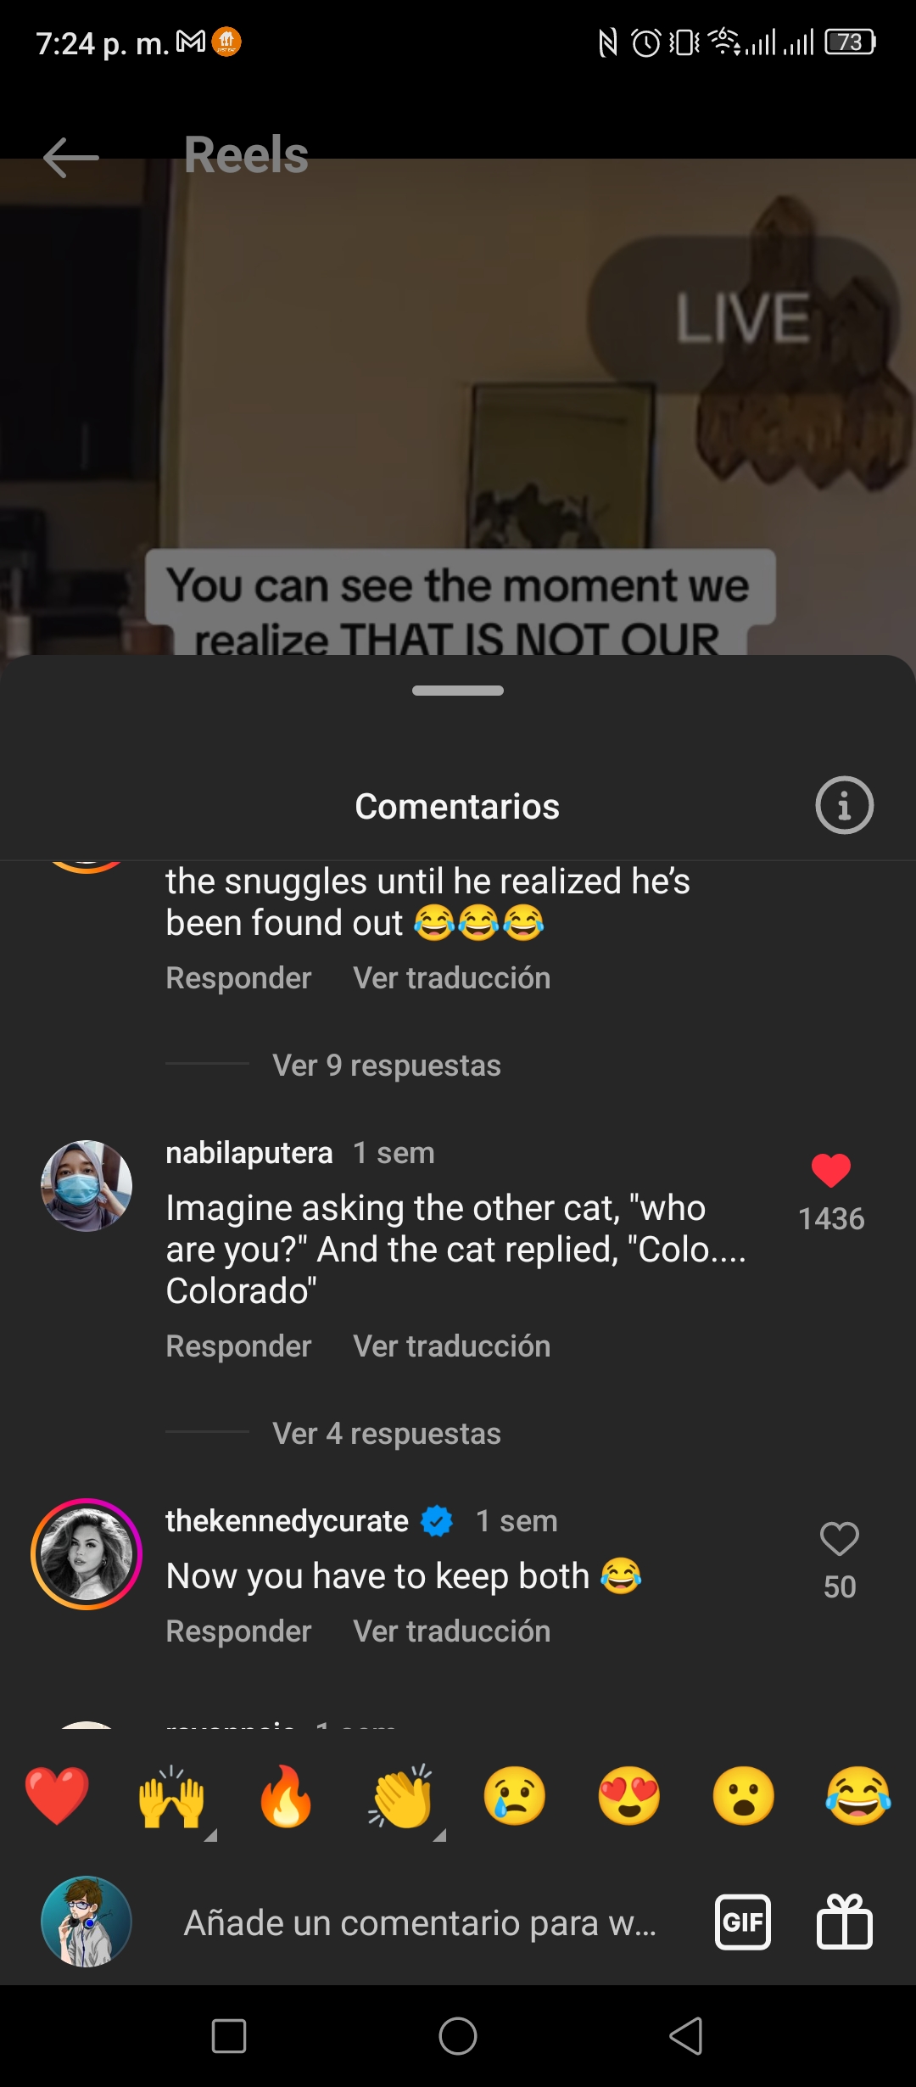Image resolution: width=916 pixels, height=2087 pixels.
Task: Open thekennedycurate's profile picture story
Action: tap(87, 1554)
